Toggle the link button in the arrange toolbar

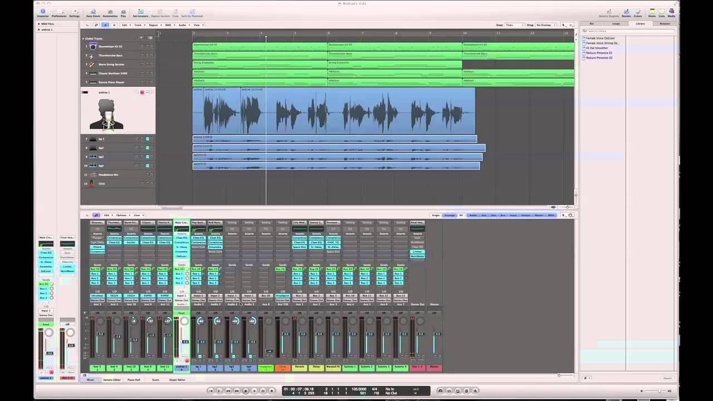pyautogui.click(x=96, y=25)
